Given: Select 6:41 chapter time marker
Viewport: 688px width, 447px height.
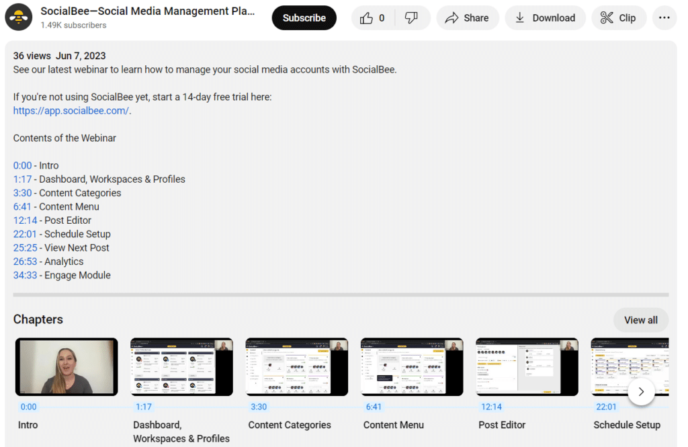Looking at the screenshot, I should (374, 407).
